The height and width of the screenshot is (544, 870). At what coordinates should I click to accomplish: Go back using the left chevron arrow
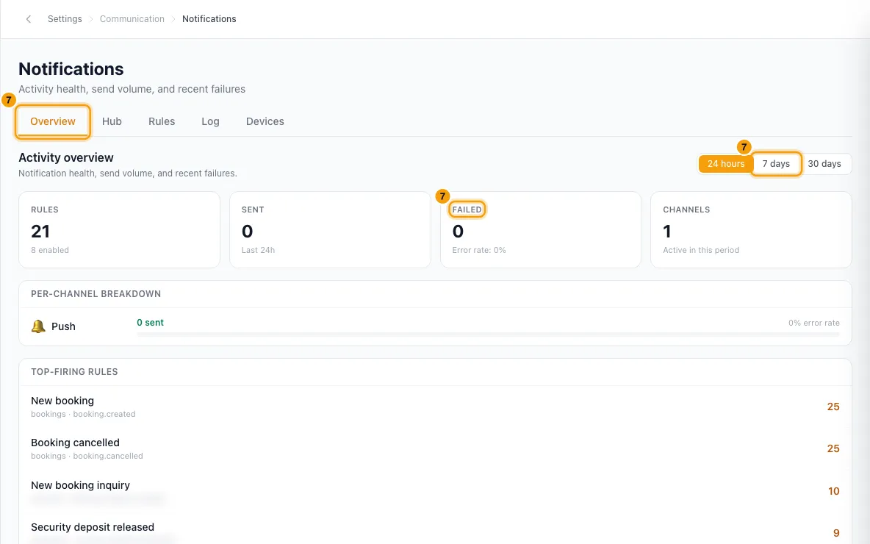coord(29,19)
